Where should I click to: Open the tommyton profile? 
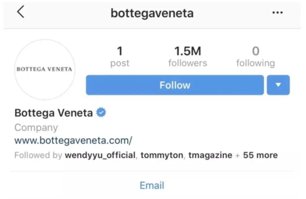[x=162, y=155]
